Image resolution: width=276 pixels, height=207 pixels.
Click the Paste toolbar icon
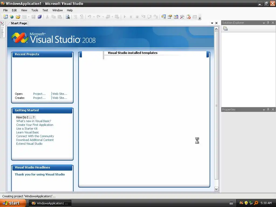[x=60, y=17]
